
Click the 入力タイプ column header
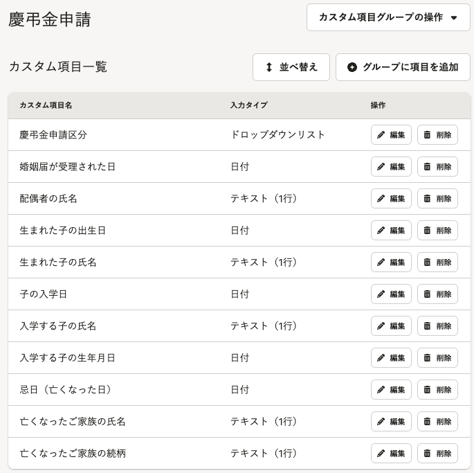click(249, 105)
